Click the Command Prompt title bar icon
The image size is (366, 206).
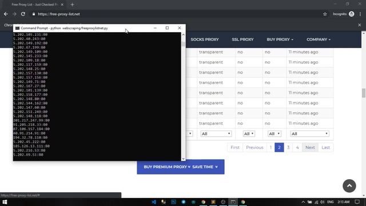pos(17,28)
